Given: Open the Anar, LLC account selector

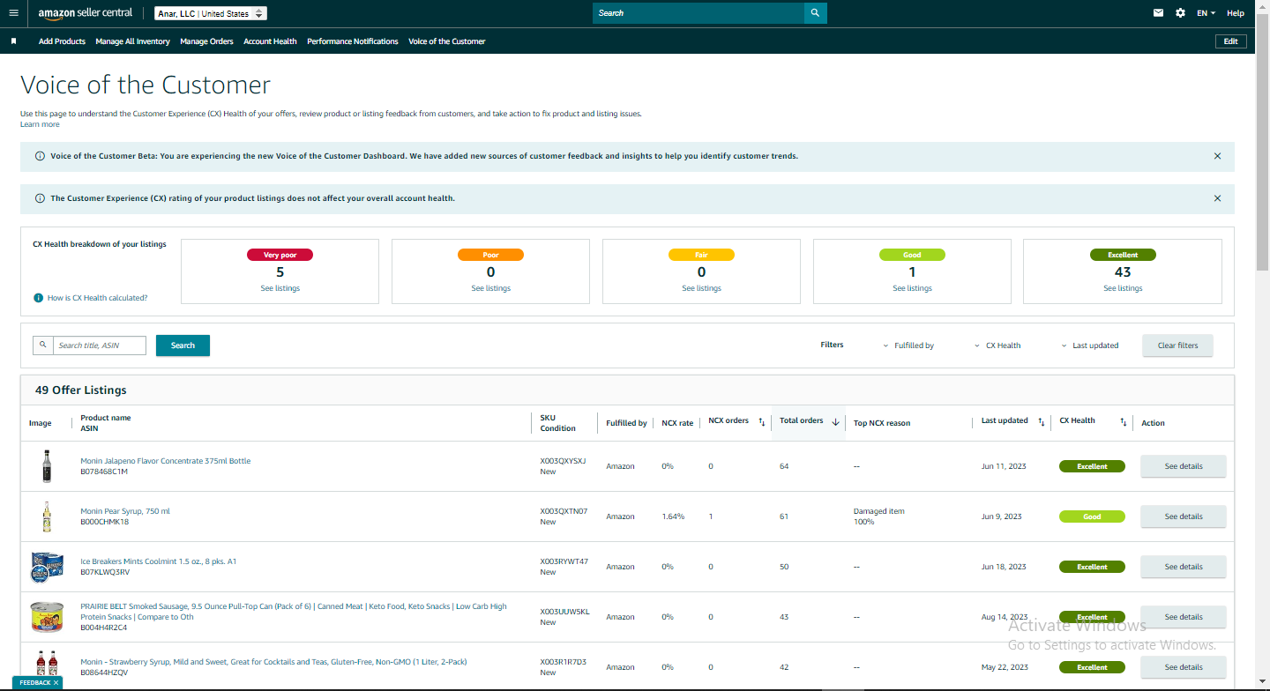Looking at the screenshot, I should tap(211, 13).
